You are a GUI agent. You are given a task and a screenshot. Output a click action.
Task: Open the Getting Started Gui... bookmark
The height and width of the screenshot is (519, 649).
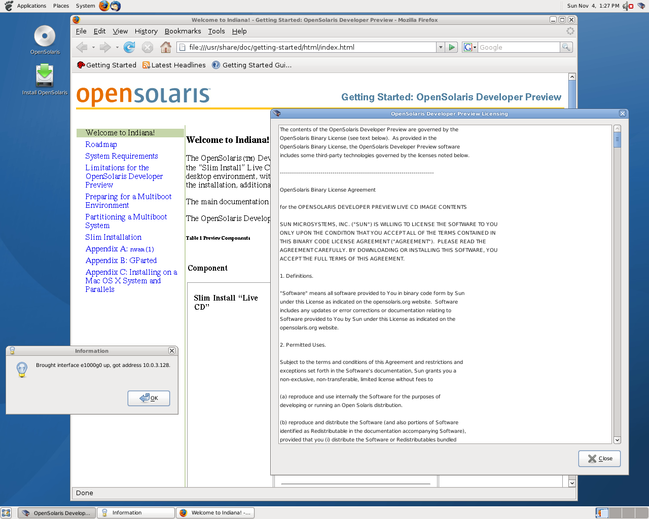[x=251, y=65]
